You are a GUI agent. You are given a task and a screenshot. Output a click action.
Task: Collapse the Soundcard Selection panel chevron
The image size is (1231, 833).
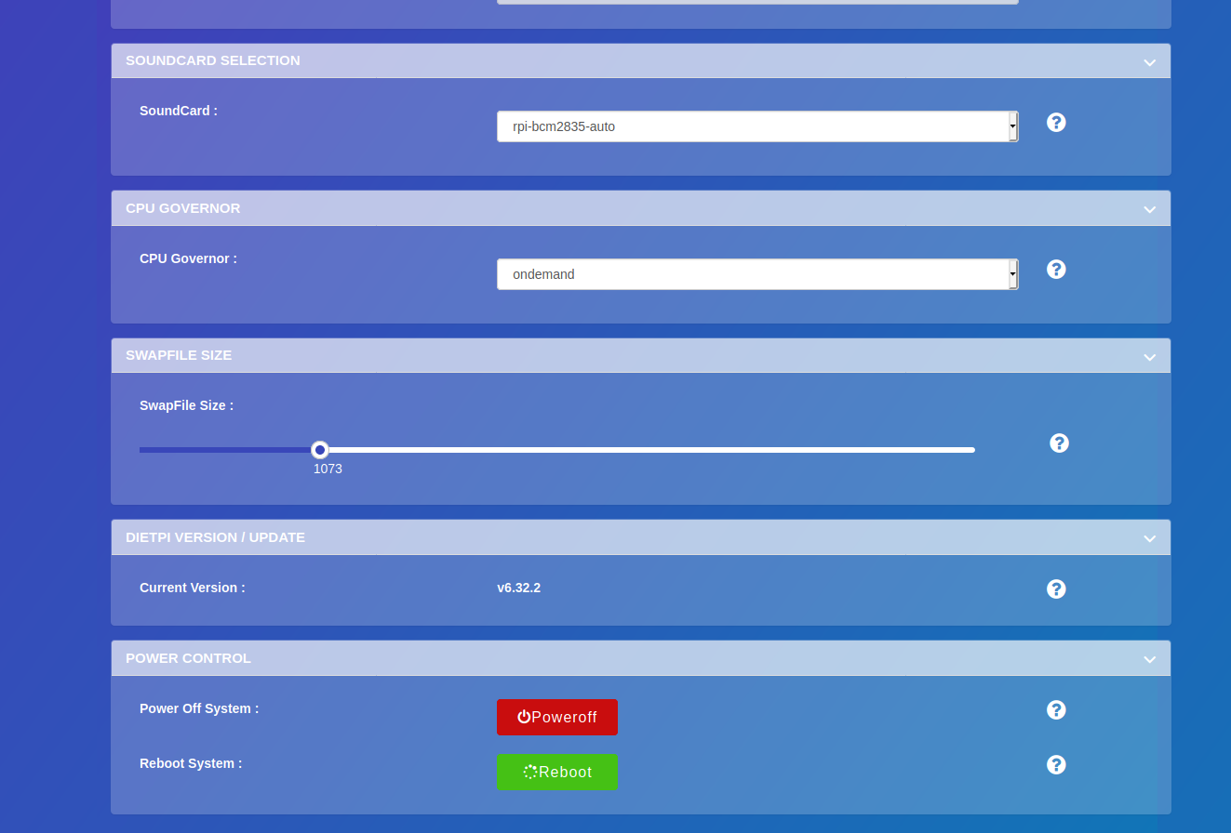(x=1149, y=62)
